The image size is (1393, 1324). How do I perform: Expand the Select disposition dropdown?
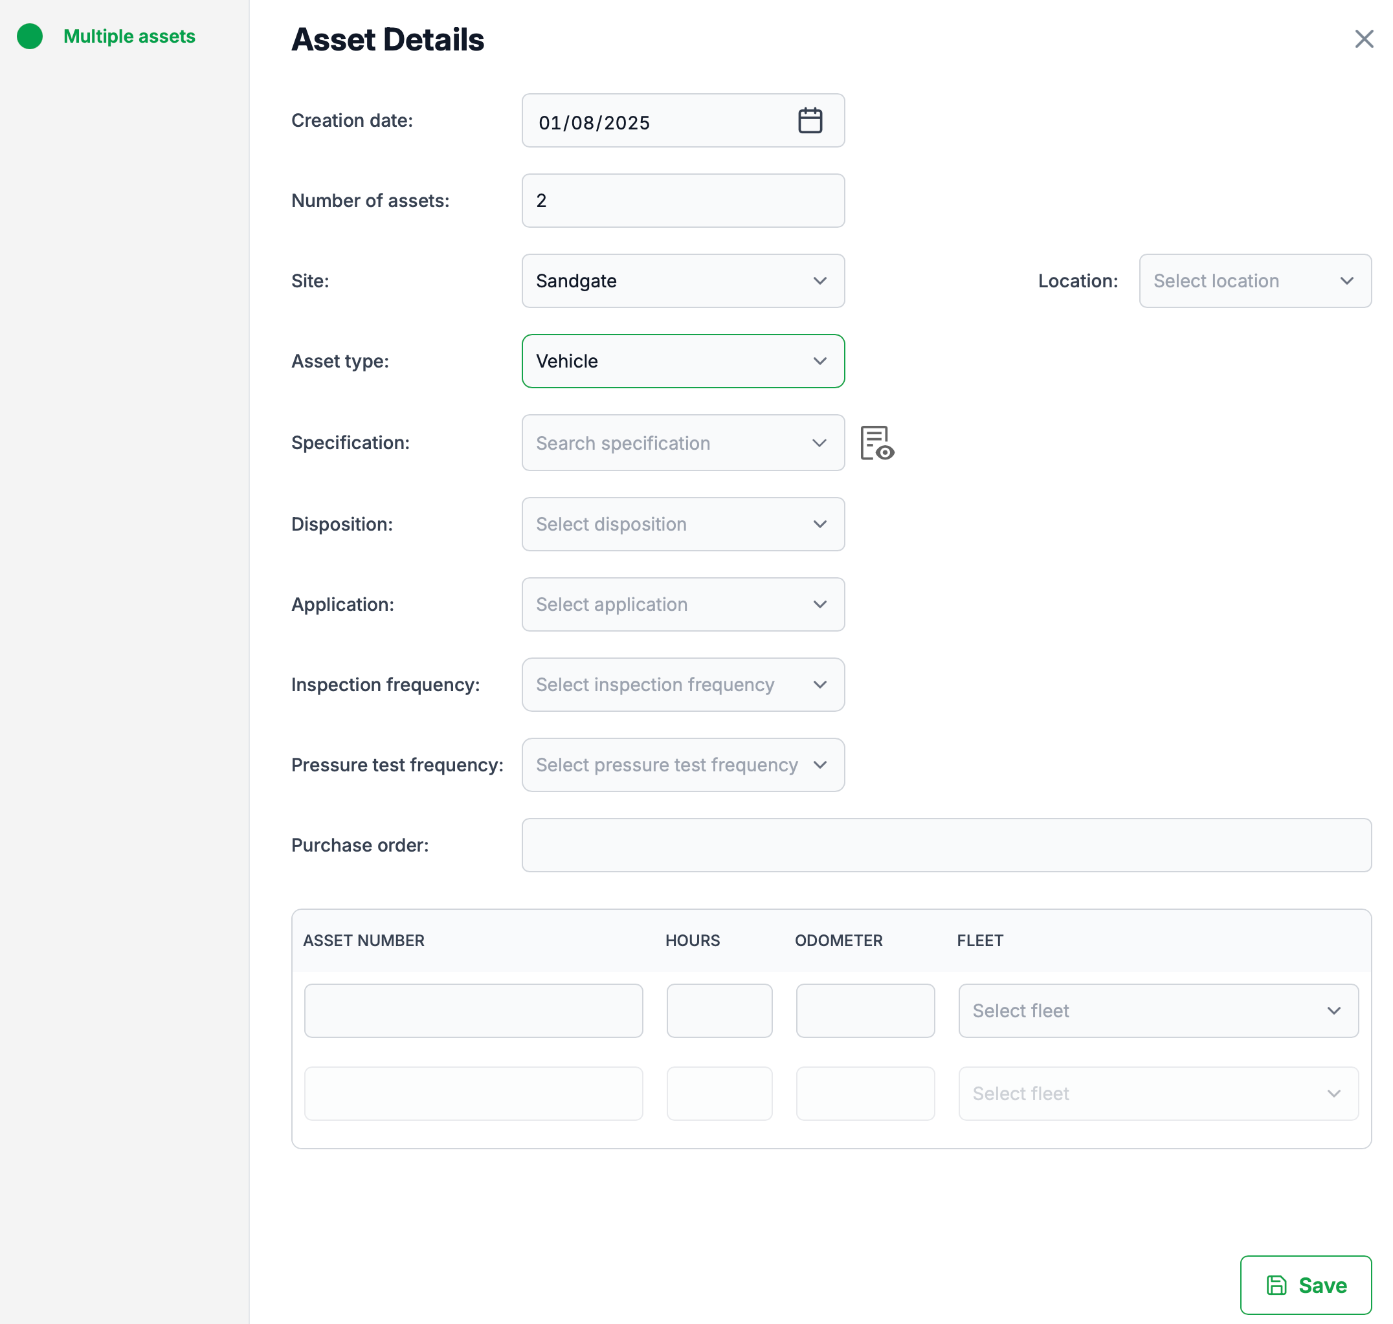click(682, 524)
